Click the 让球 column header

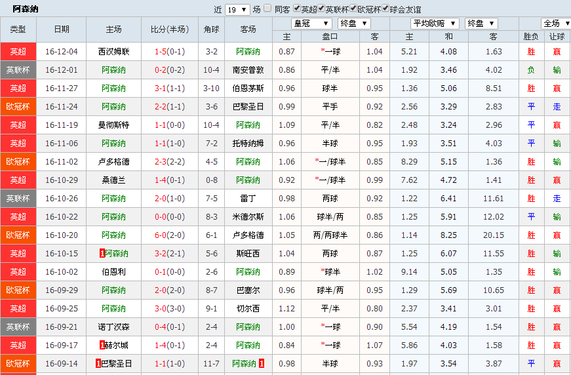[x=557, y=37]
